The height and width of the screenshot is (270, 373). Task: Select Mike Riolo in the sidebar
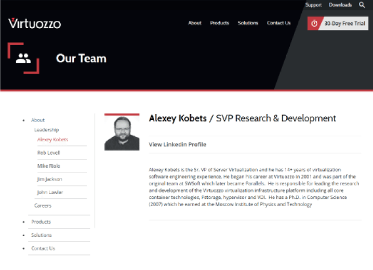point(49,166)
